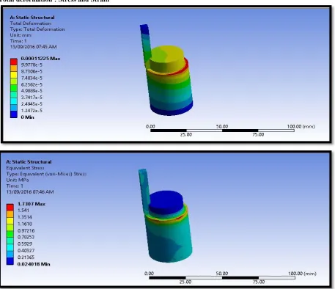Click the 0.00011225 Max value label
Viewport: 335px width, 289px height.
pos(40,59)
